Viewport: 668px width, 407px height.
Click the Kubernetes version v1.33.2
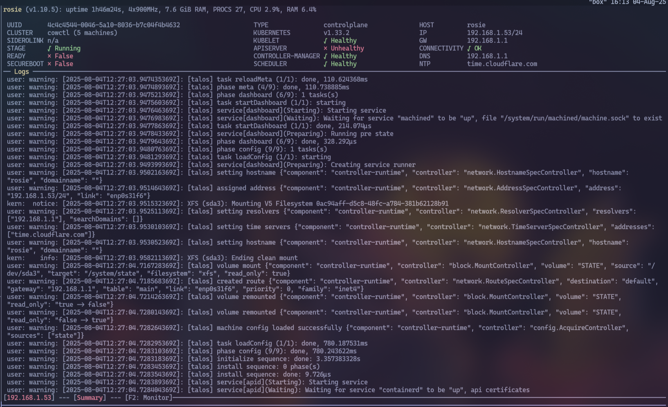[x=336, y=33]
